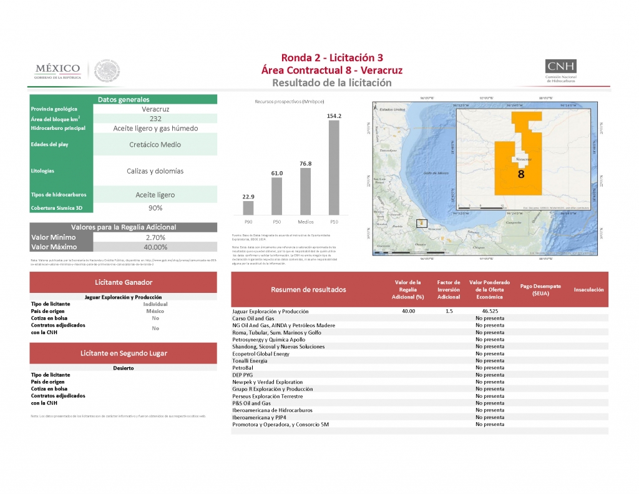Click the Licitante Ganador header
This screenshot has width=639, height=494.
point(124,282)
